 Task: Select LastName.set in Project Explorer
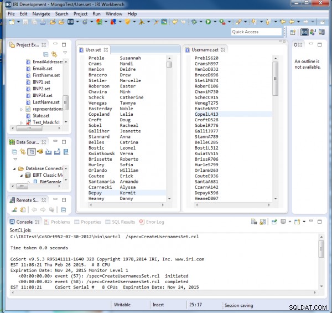click(46, 102)
